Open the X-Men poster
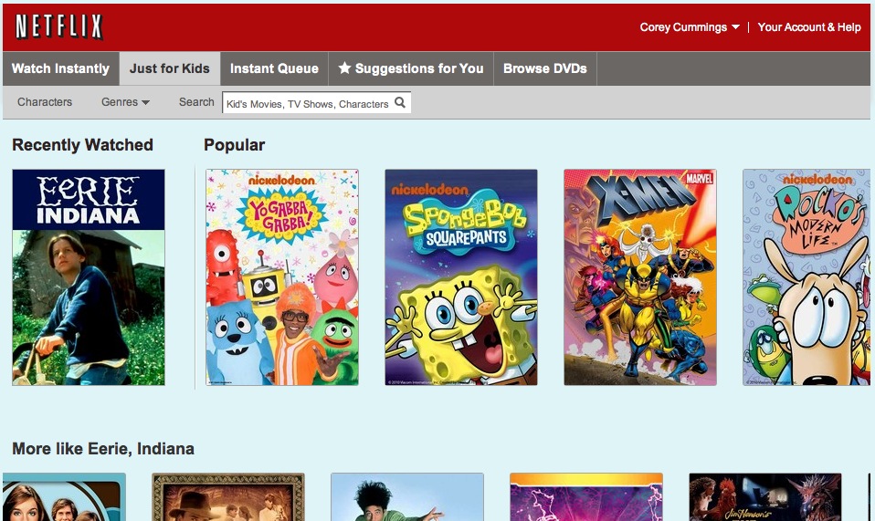Viewport: 875px width, 521px height. (640, 277)
